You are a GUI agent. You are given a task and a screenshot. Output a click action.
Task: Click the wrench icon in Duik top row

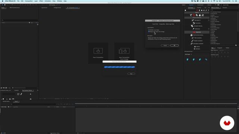point(206,10)
